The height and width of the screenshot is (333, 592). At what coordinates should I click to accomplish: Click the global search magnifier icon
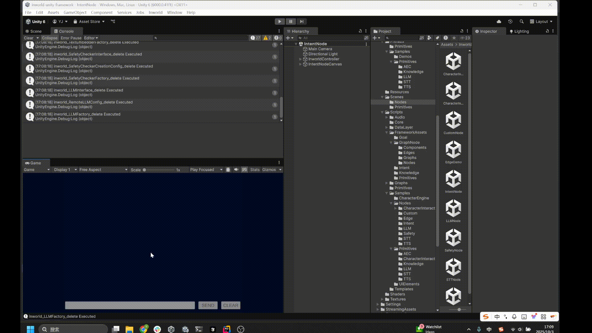521,22
